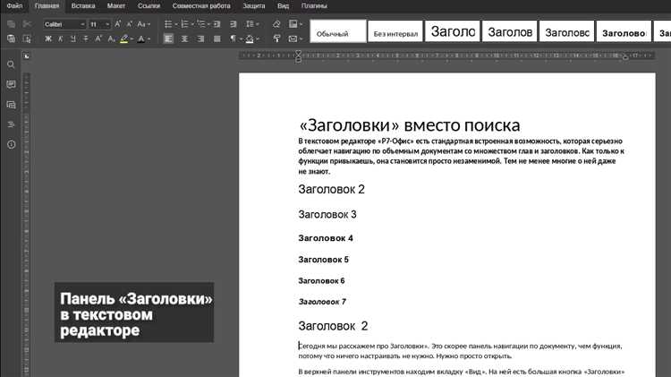Image resolution: width=671 pixels, height=377 pixels.
Task: Toggle strikethrough formatting
Action: pyautogui.click(x=86, y=39)
